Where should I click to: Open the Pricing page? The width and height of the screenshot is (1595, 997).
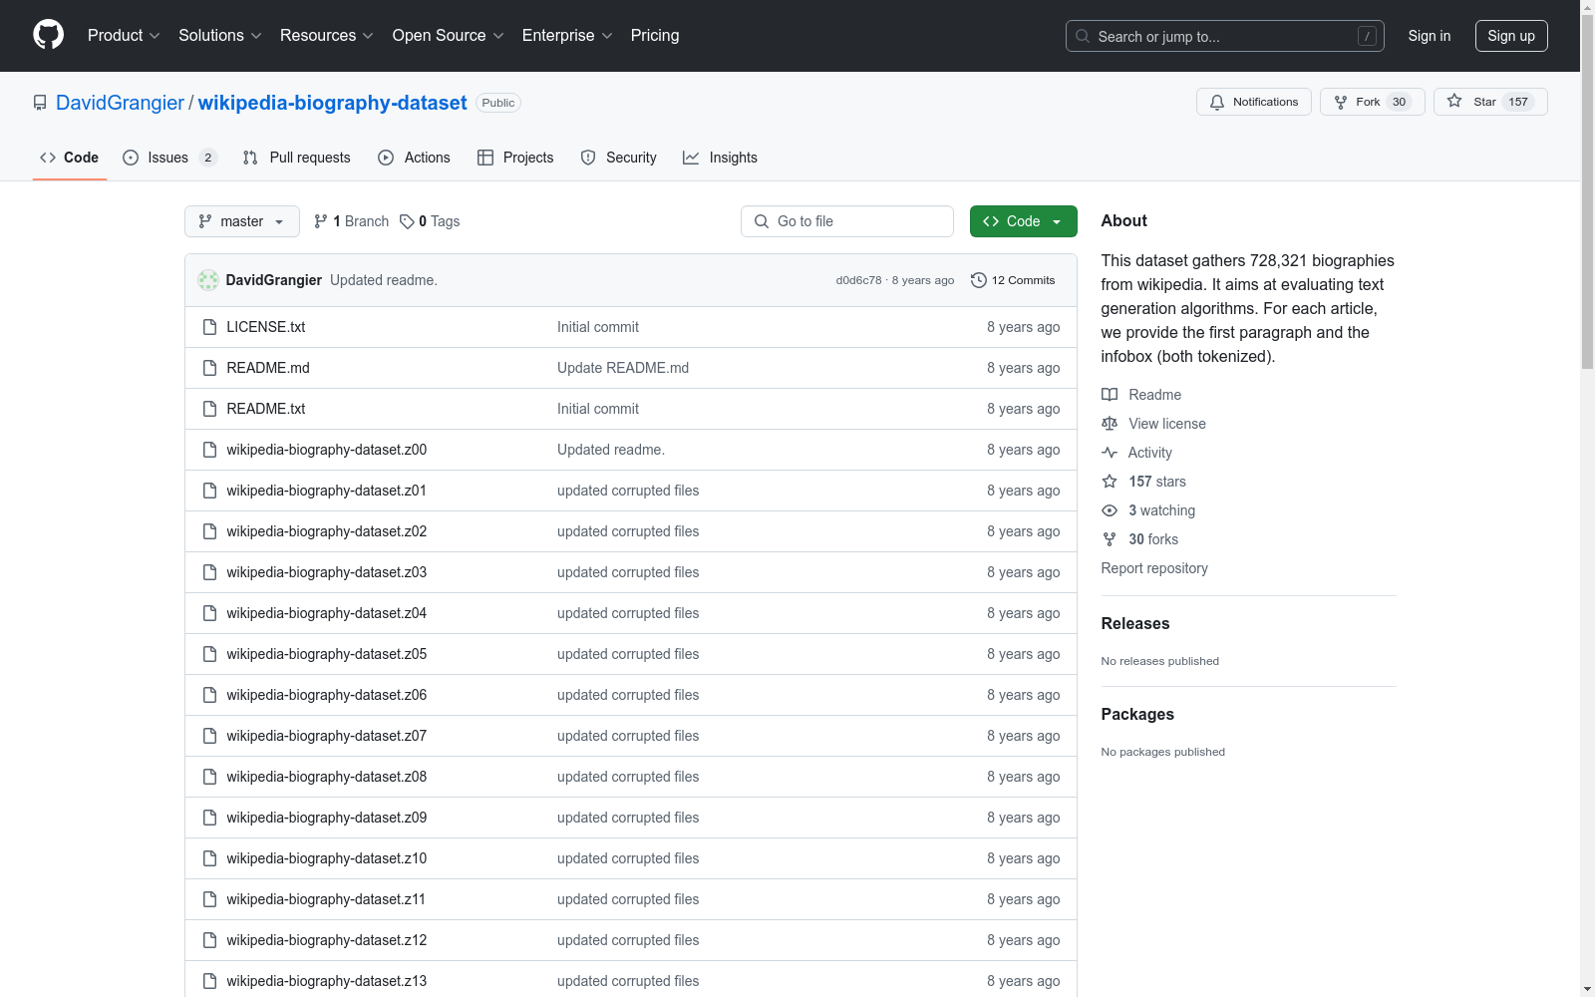pyautogui.click(x=655, y=36)
